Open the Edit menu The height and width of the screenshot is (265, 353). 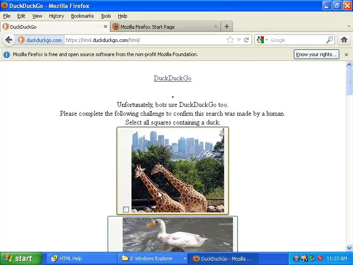point(21,16)
